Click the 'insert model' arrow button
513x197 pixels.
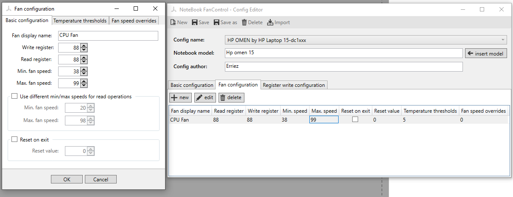click(486, 53)
